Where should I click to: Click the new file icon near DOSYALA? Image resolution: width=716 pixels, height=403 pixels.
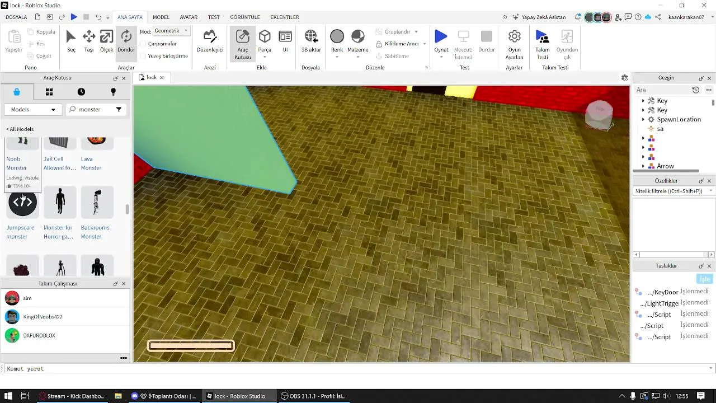37,17
